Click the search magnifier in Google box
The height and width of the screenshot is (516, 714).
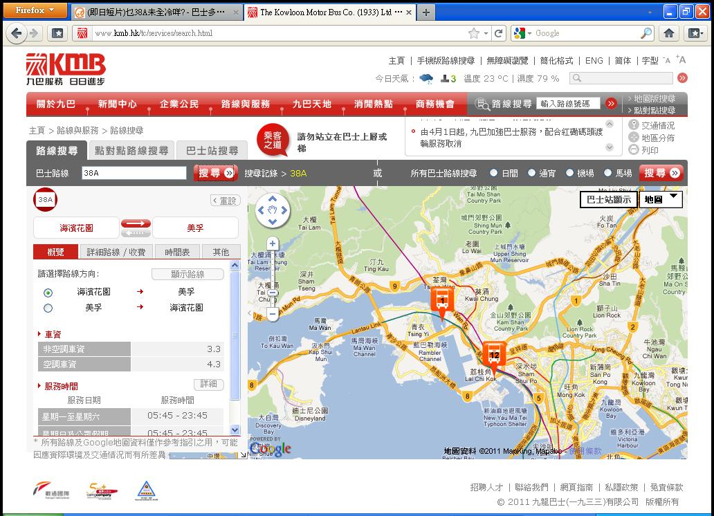pos(646,33)
